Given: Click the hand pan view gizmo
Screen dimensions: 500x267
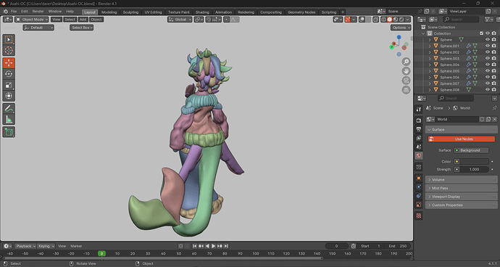Looking at the screenshot, I should coord(406,71).
